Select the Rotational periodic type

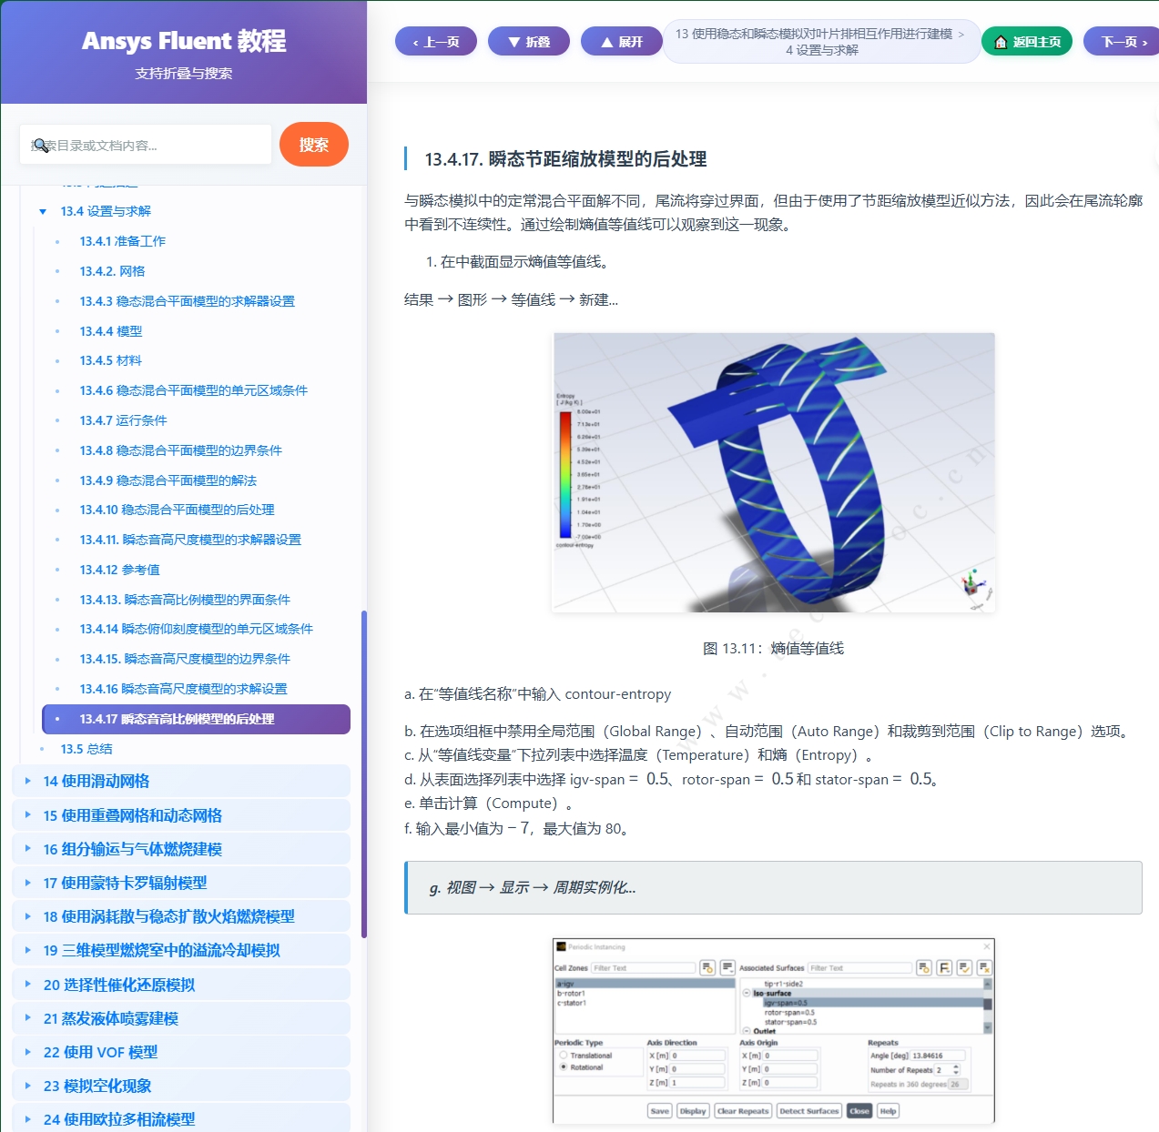click(x=563, y=1068)
